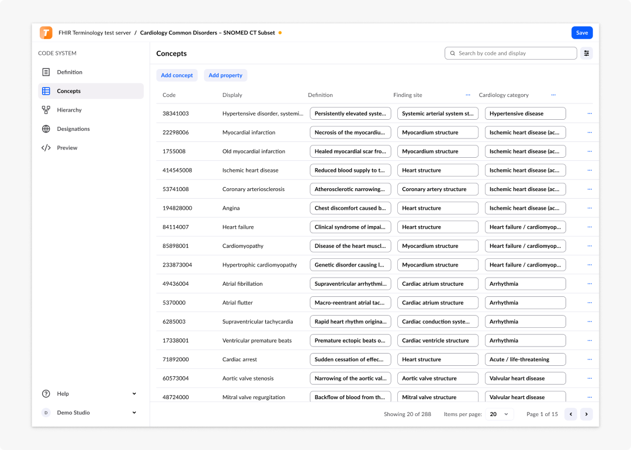Image resolution: width=631 pixels, height=450 pixels.
Task: Click the FHIR Terminology test server breadcrumb
Action: pos(95,33)
